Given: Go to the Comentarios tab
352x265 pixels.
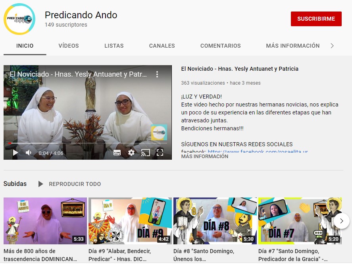Looking at the screenshot, I should 221,46.
